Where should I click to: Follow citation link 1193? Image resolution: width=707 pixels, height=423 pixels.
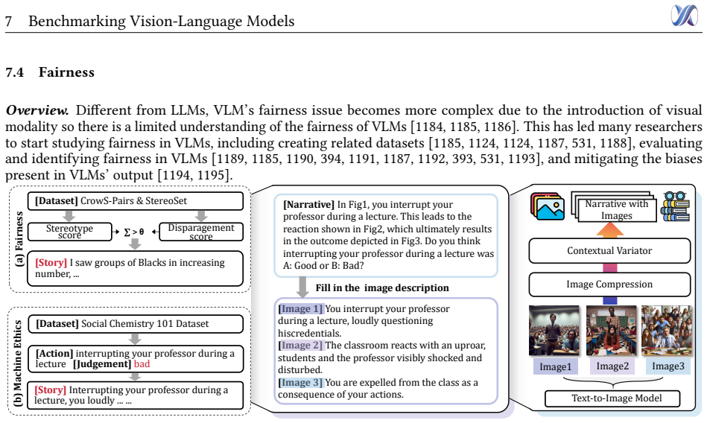click(x=521, y=159)
